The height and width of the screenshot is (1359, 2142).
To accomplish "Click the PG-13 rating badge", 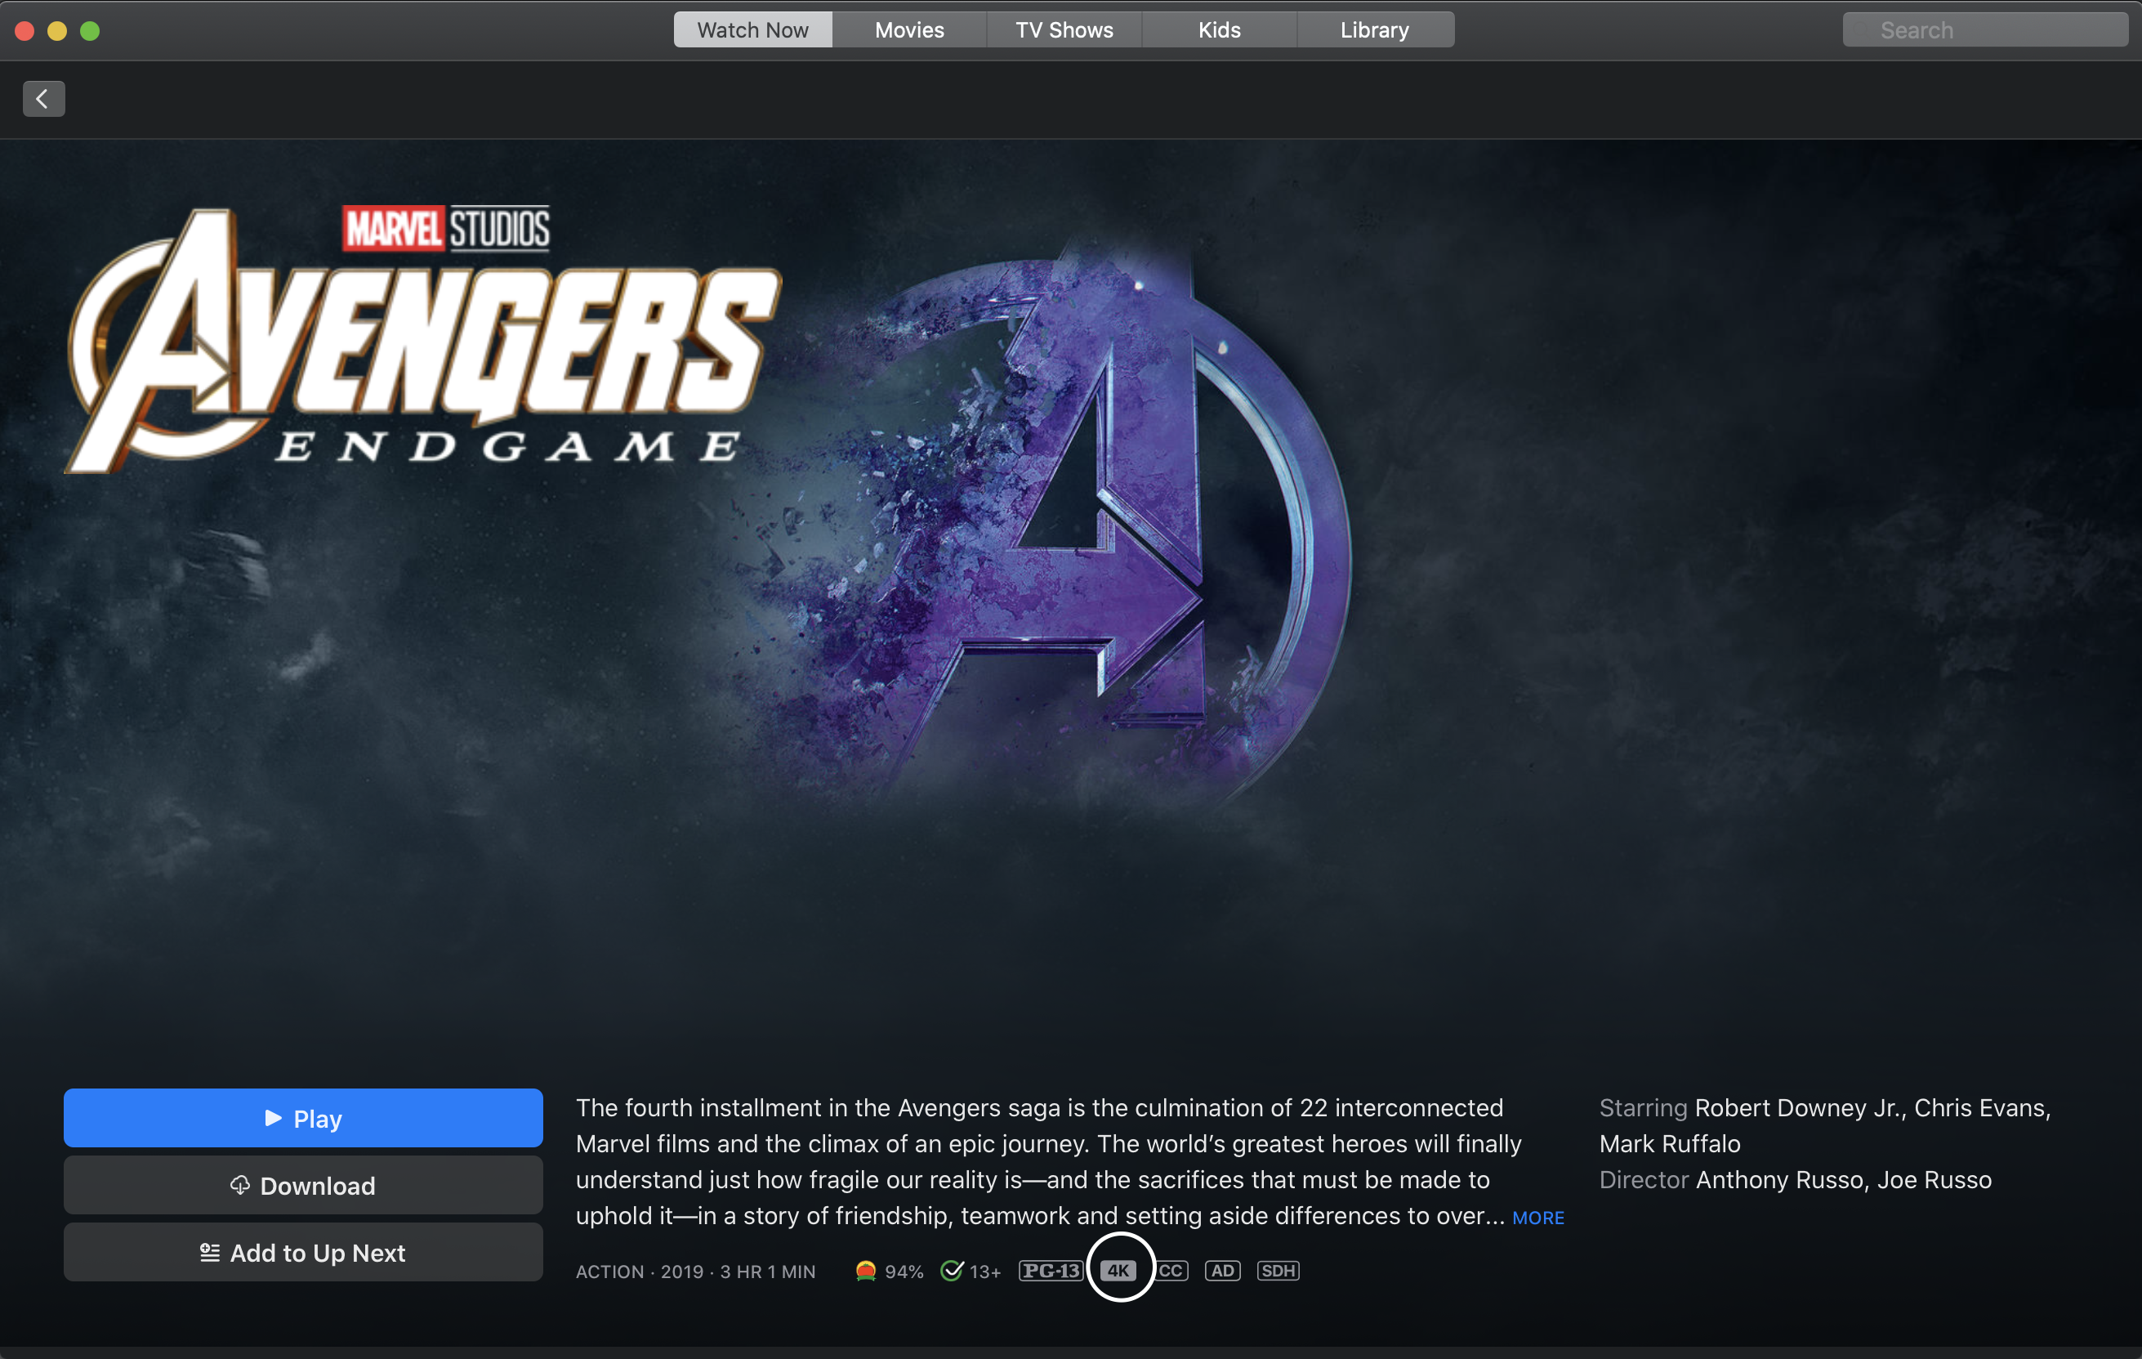I will (1051, 1270).
